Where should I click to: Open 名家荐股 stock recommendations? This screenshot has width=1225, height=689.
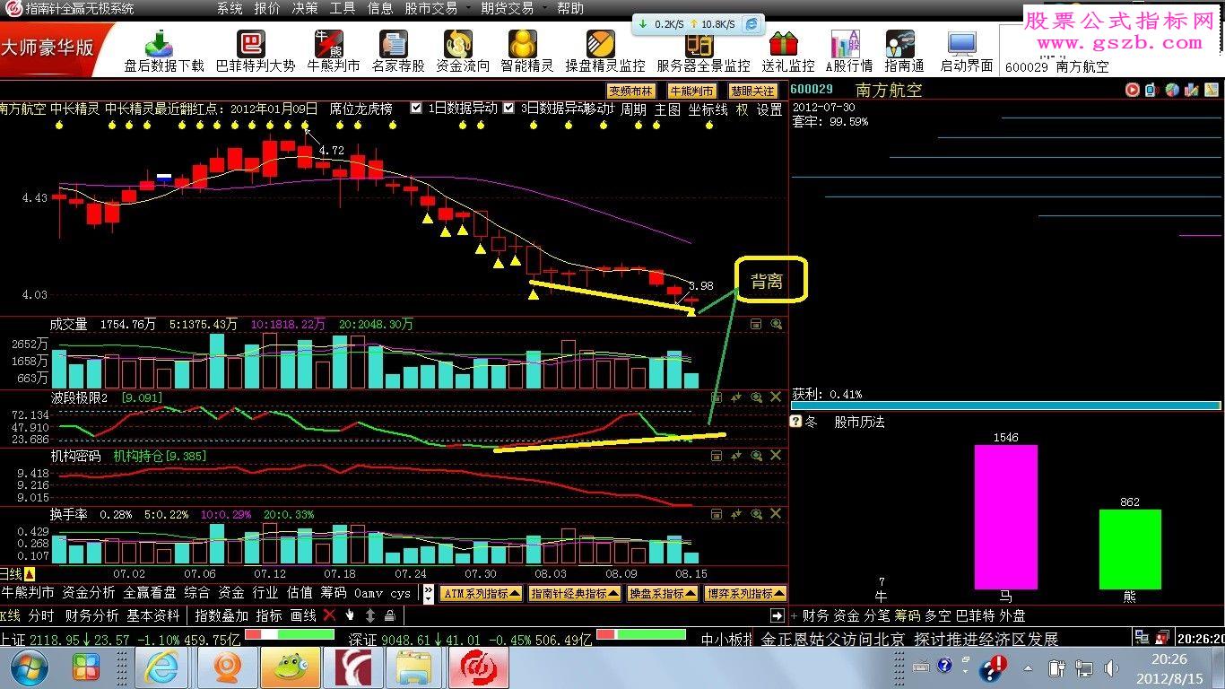pos(398,51)
